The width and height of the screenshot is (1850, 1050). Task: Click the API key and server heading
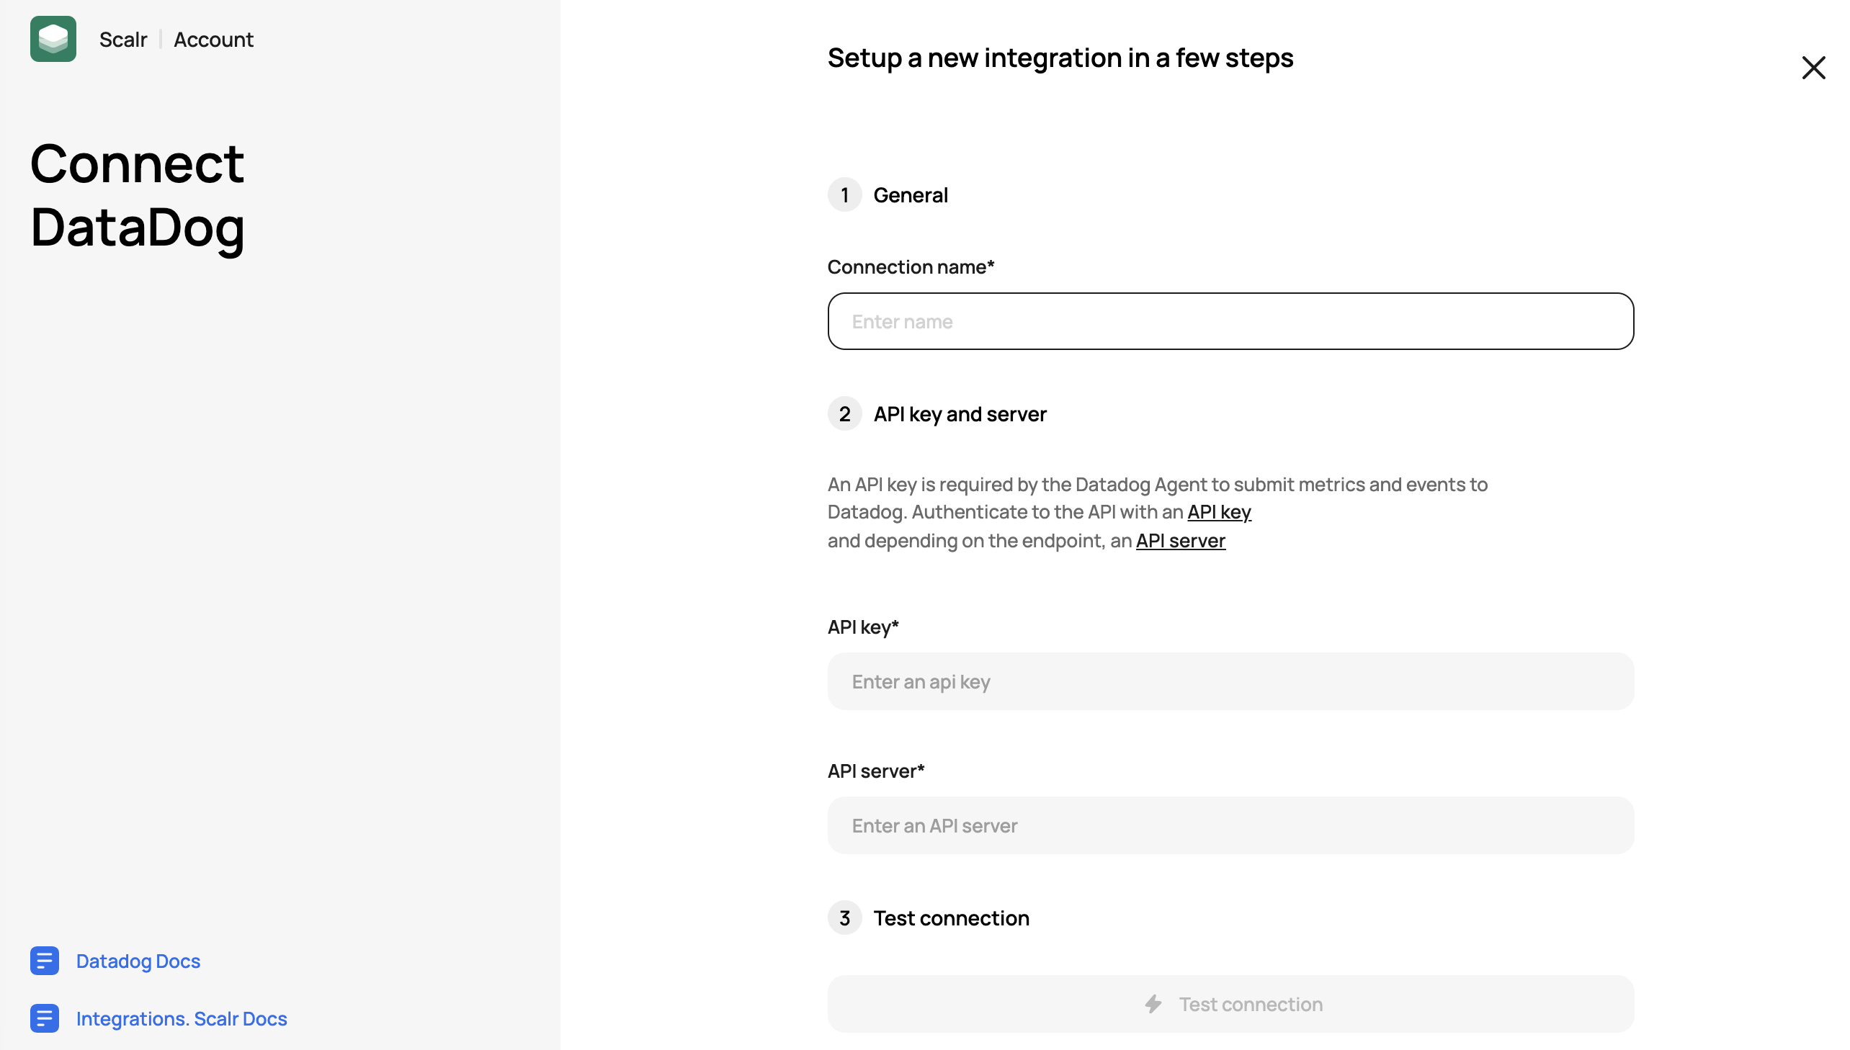point(960,414)
